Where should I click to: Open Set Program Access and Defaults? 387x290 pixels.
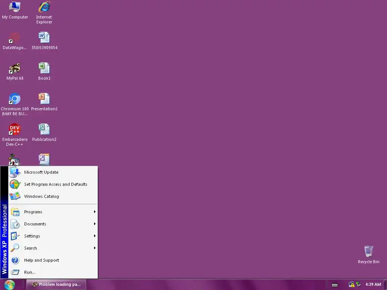53,184
